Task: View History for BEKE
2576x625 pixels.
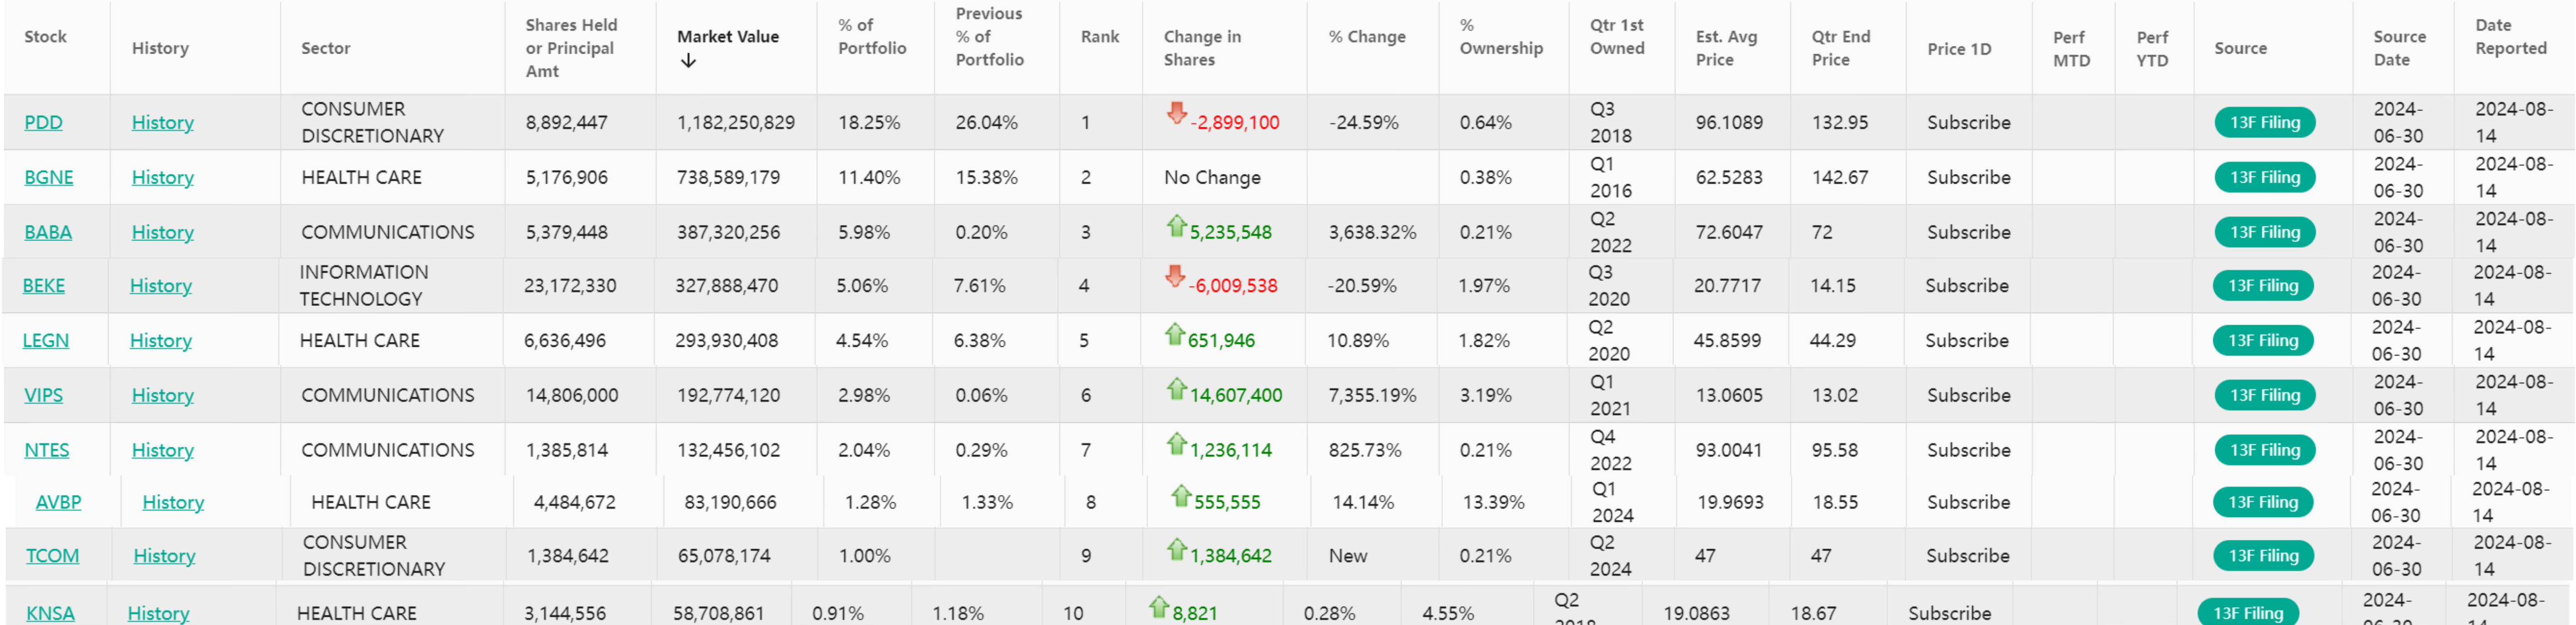Action: [161, 286]
